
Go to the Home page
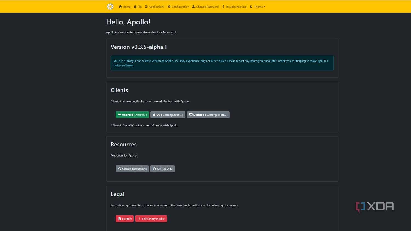click(x=124, y=7)
